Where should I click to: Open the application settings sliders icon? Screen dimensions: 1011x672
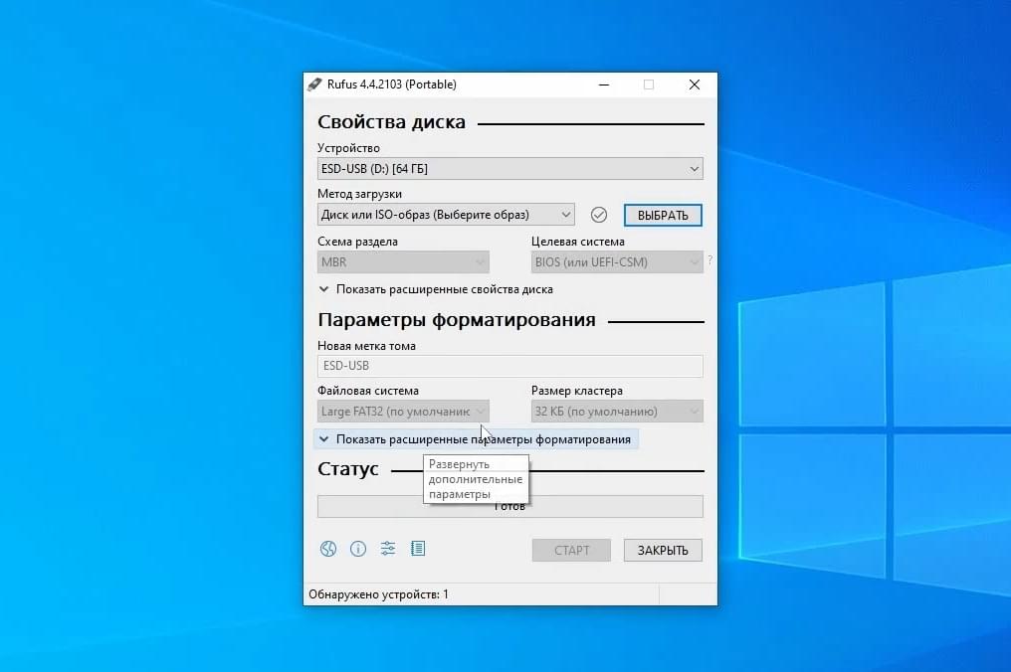[387, 549]
